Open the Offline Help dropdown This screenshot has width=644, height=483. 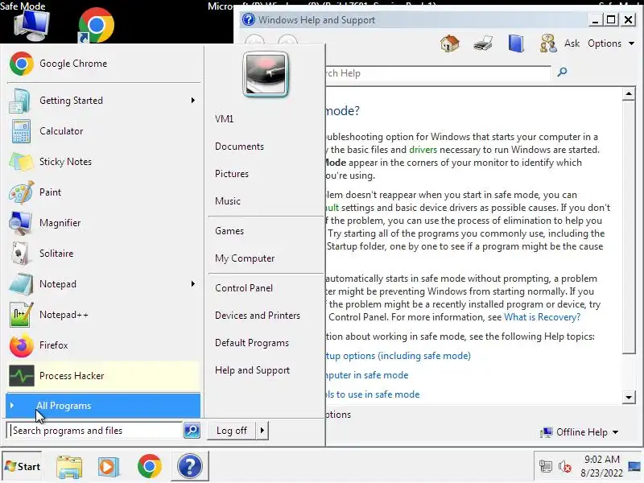[x=580, y=432]
